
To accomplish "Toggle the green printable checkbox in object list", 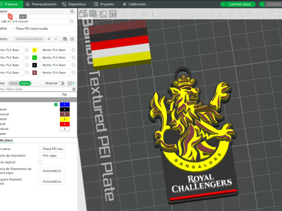I will click(x=56, y=105).
